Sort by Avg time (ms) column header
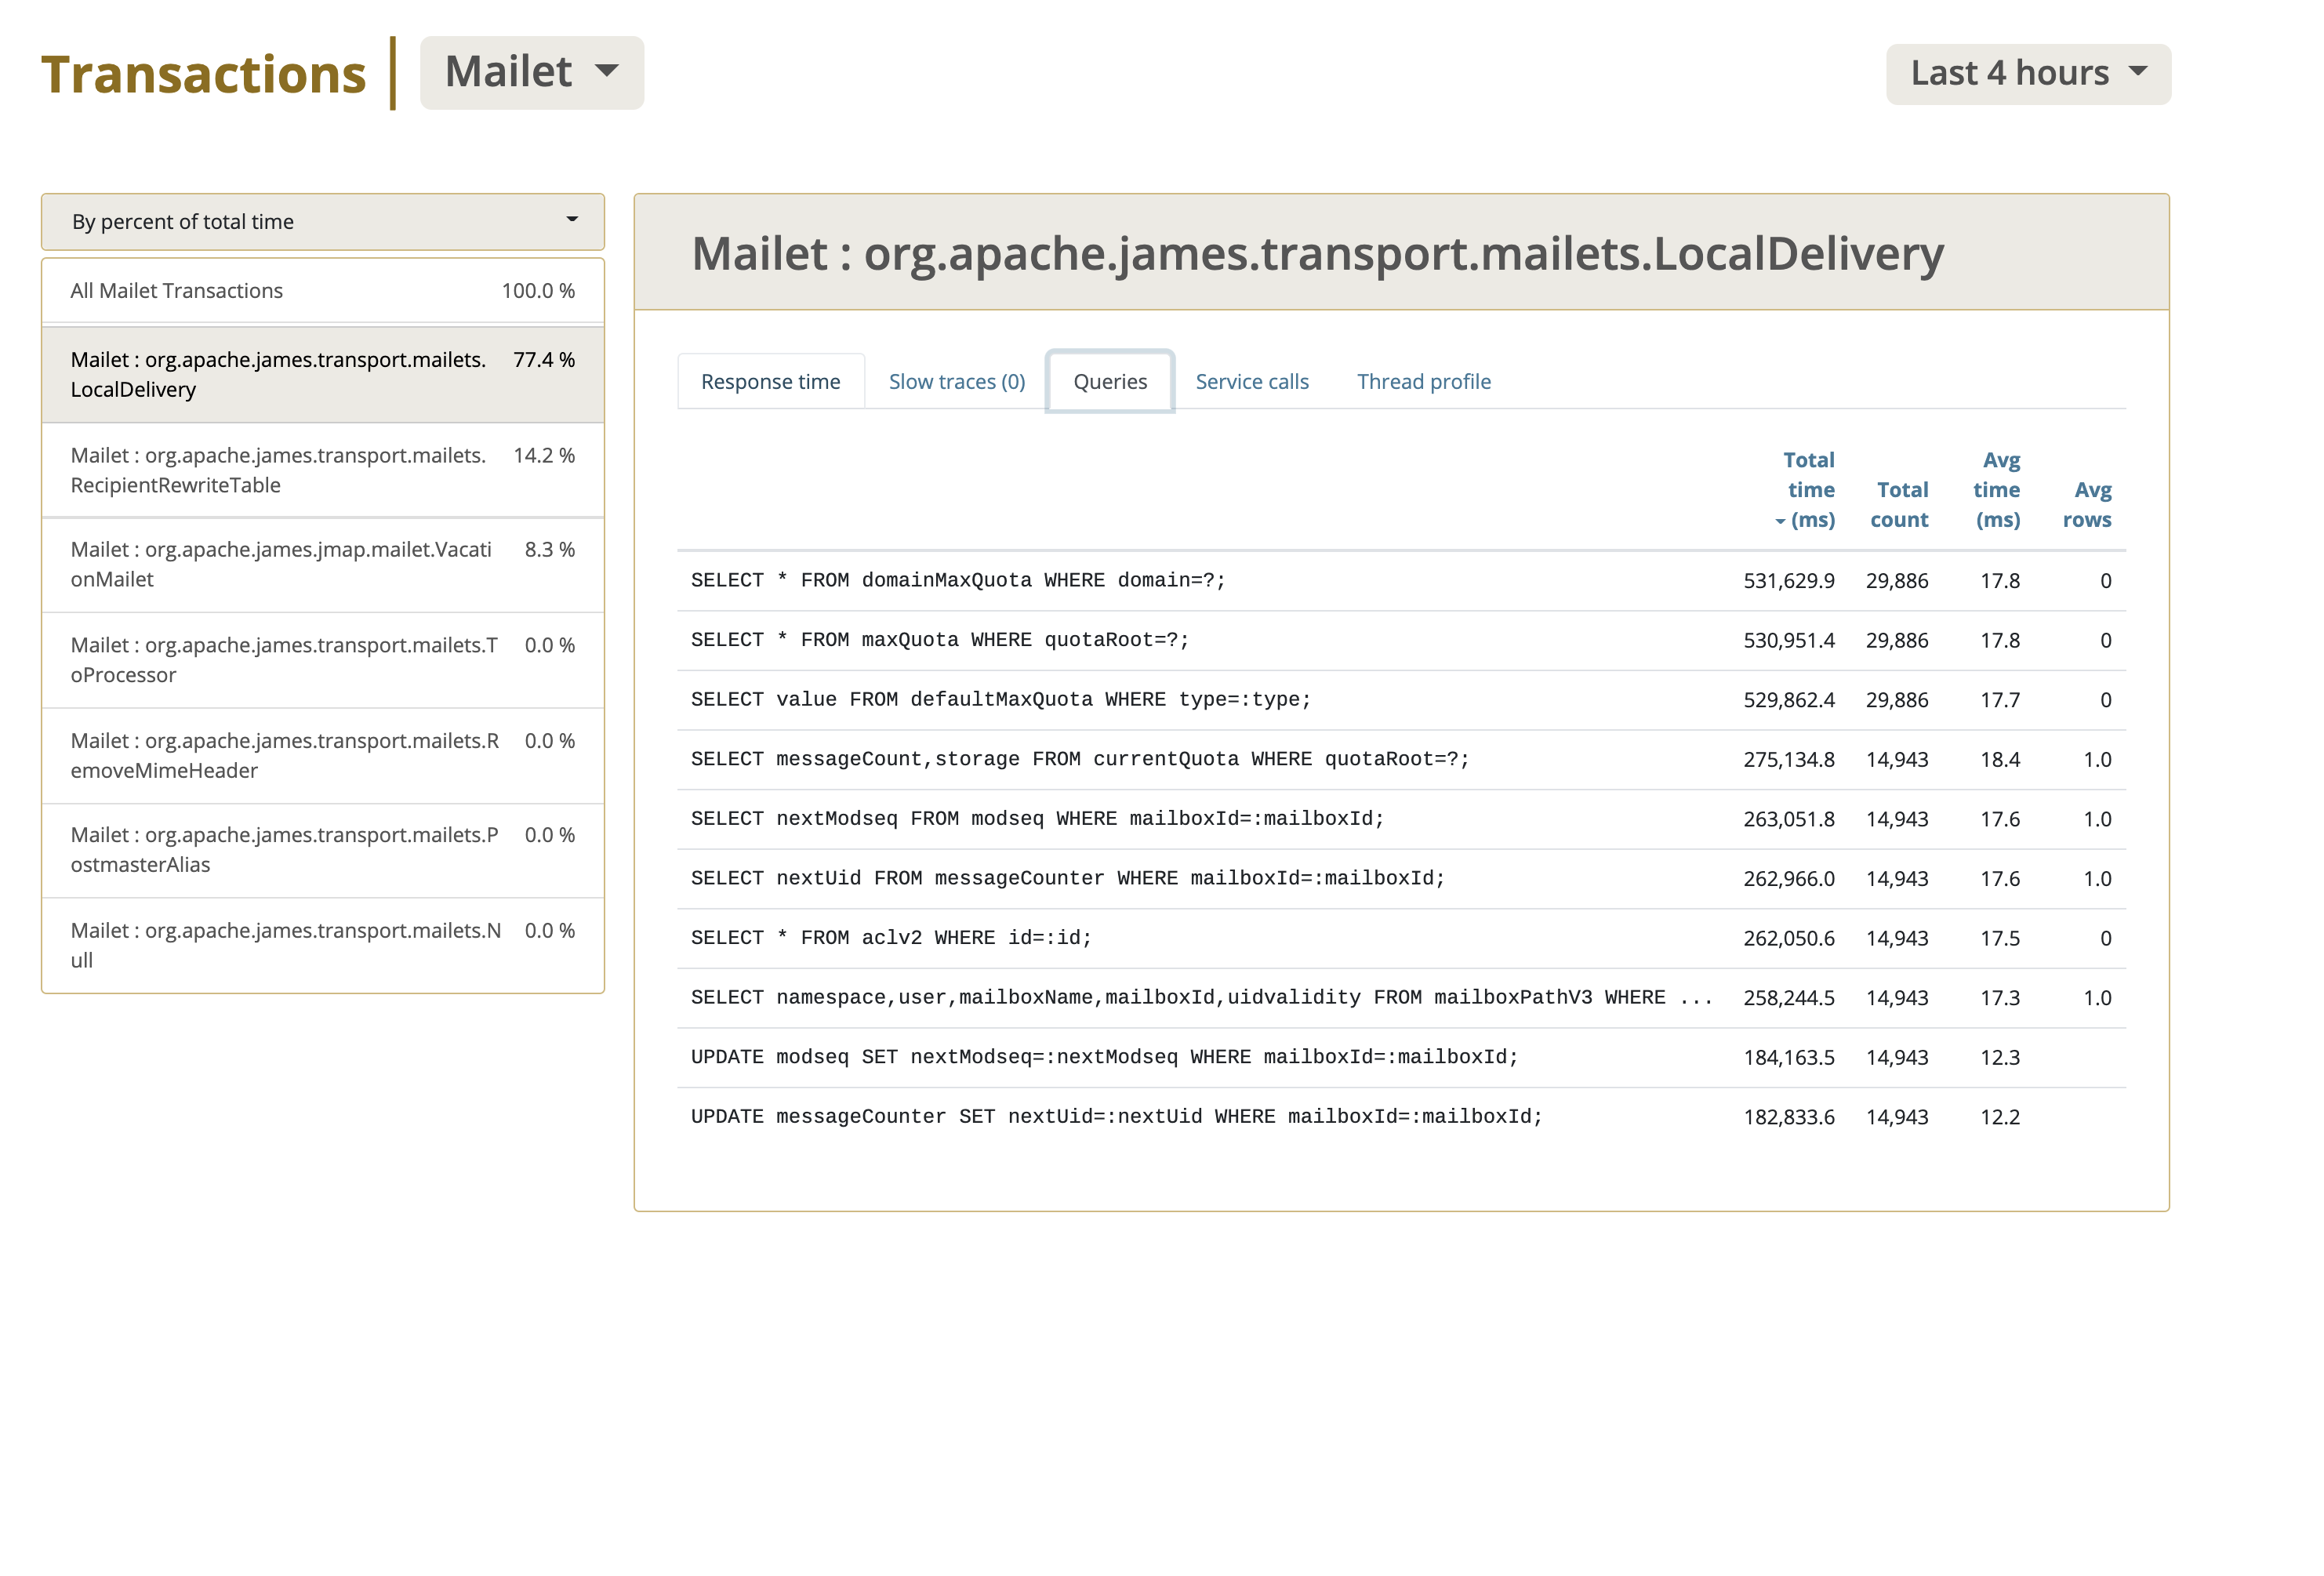The image size is (2324, 1576). (x=1996, y=490)
